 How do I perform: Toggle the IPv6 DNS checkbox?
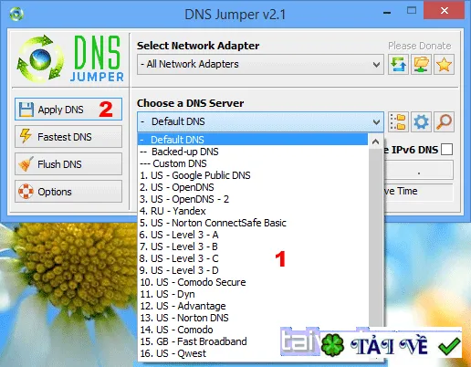(x=446, y=150)
